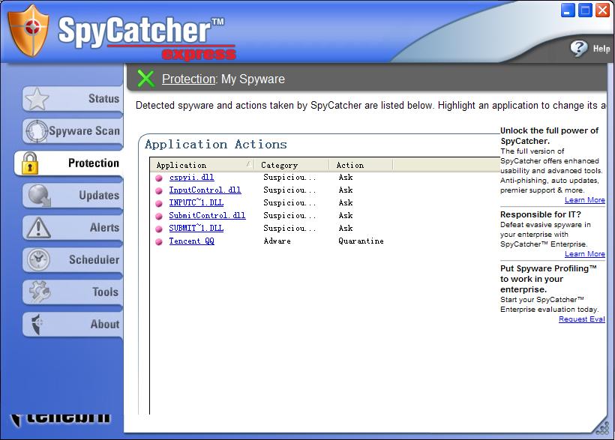Click the pink dot beside SubmitControl.dll
This screenshot has width=615, height=440.
coord(159,216)
